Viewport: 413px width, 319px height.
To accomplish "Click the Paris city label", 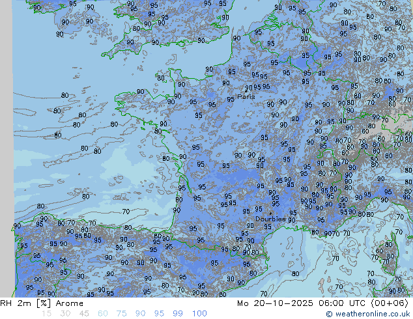I will coord(246,96).
